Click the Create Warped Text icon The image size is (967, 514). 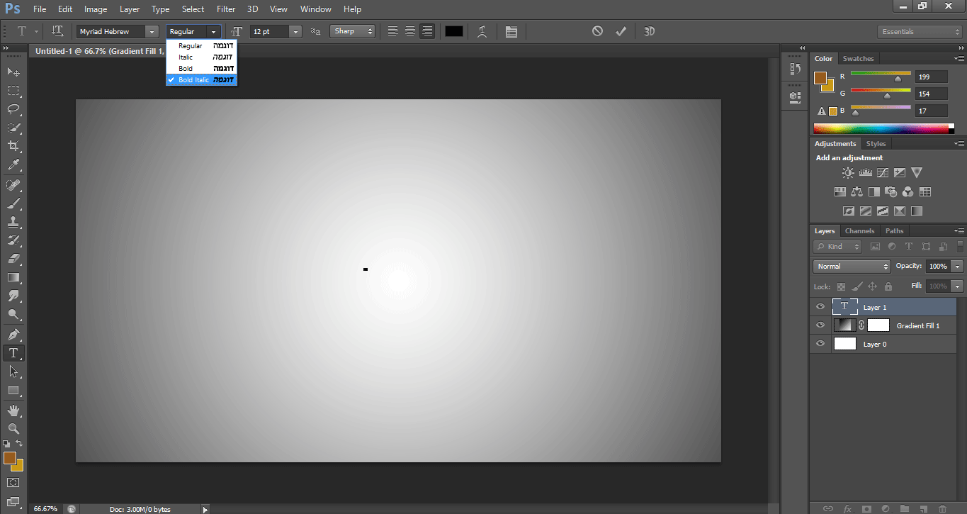482,31
